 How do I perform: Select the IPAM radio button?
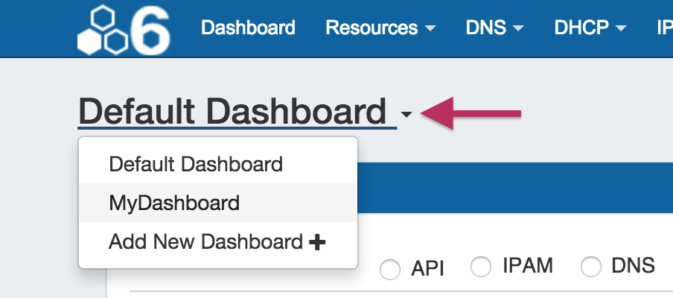coord(482,266)
